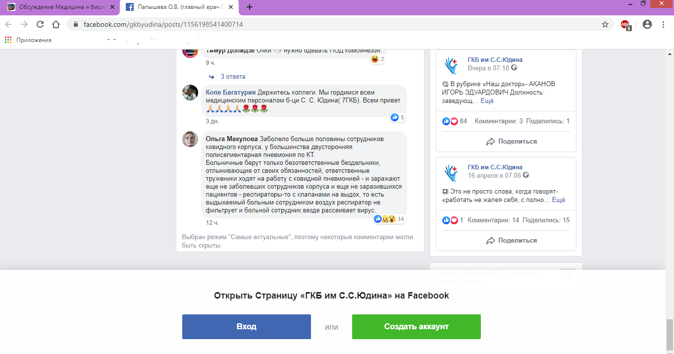This screenshot has height=354, width=674.
Task: Reload the page with refresh icon
Action: (40, 24)
